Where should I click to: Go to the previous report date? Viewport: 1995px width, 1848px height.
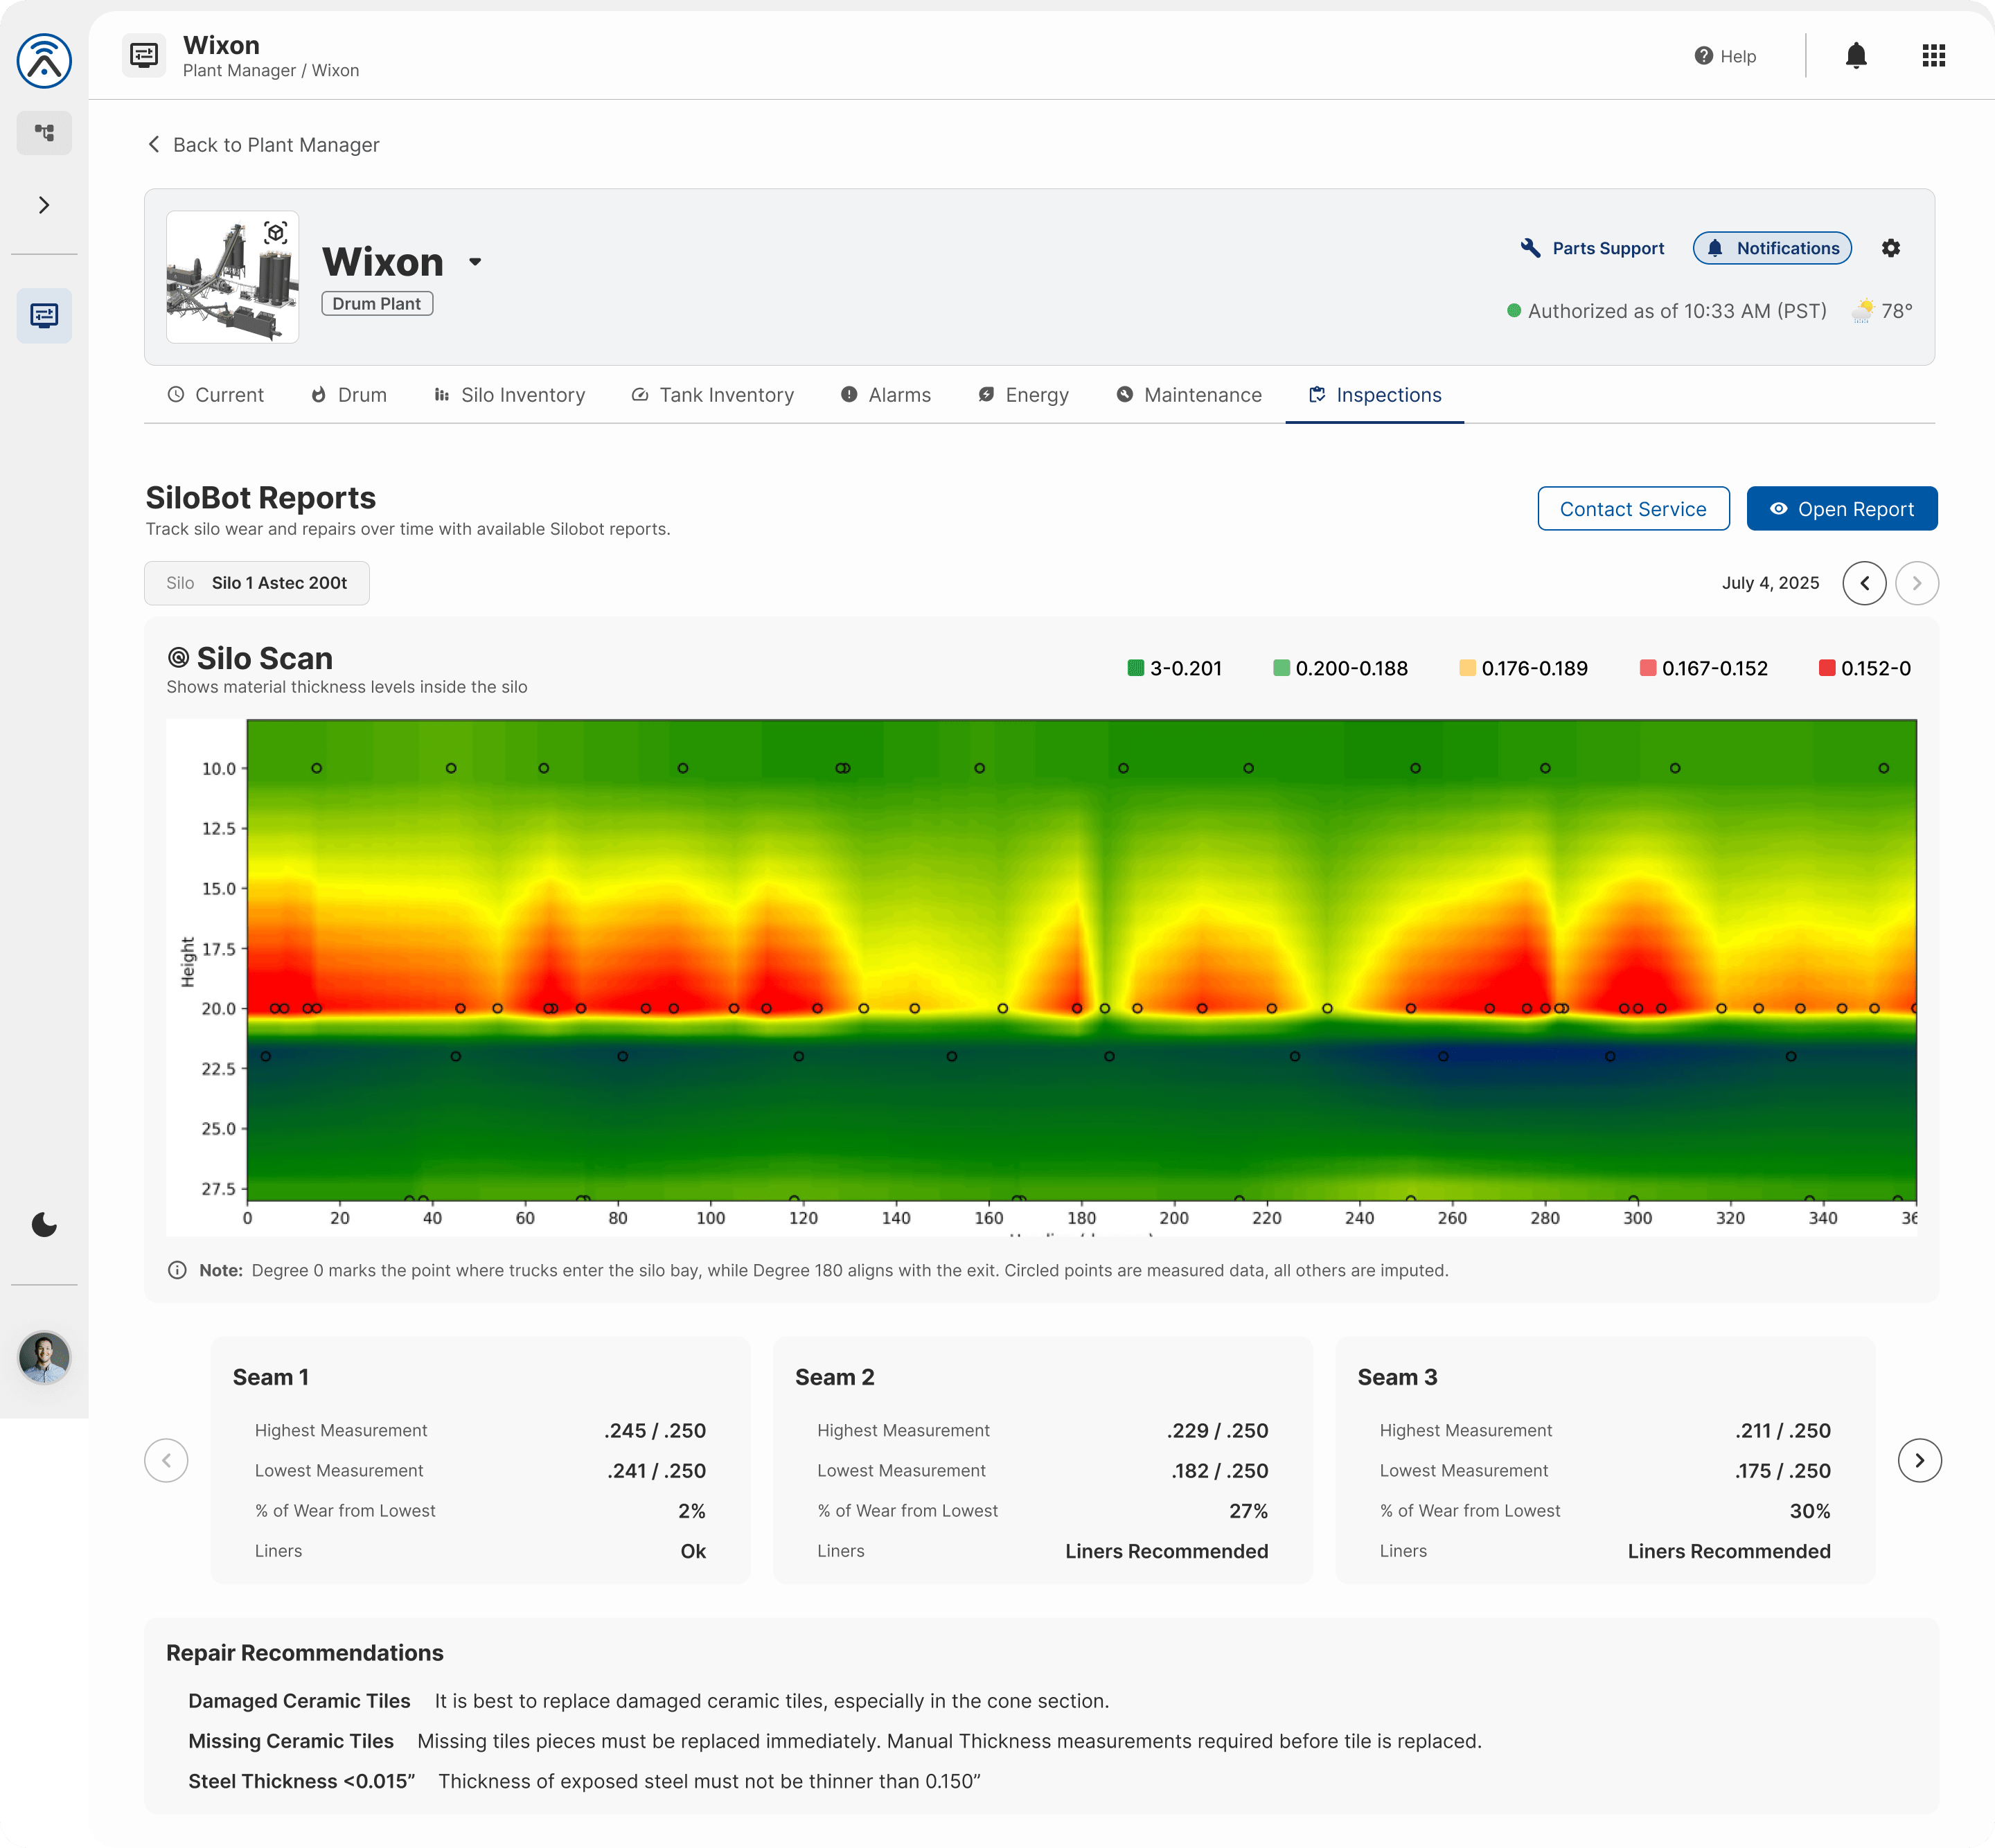click(x=1864, y=583)
